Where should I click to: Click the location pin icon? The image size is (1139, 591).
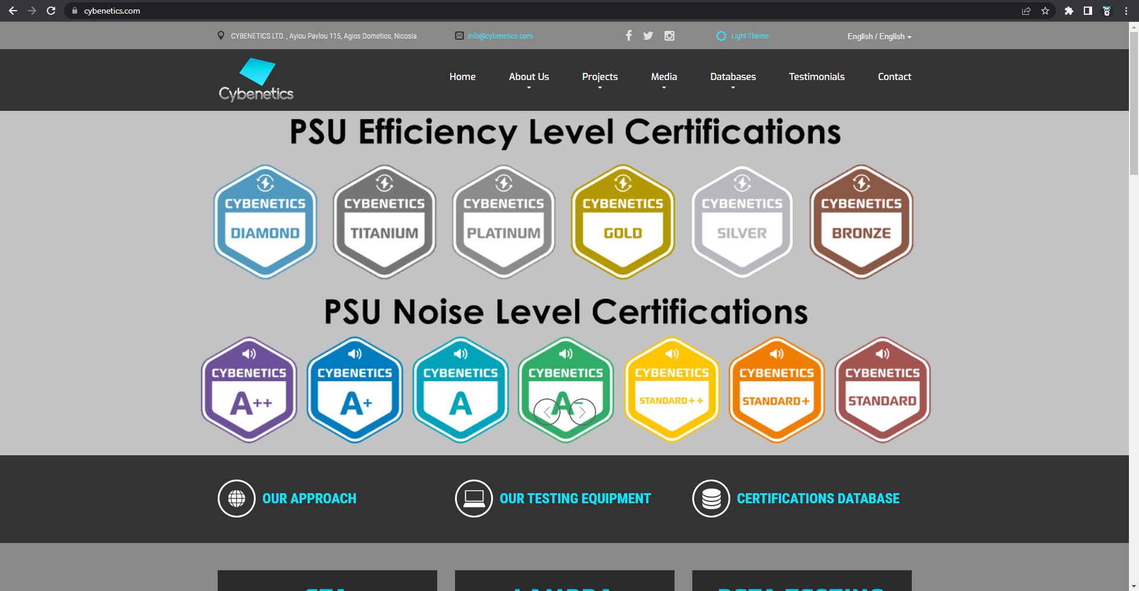pos(221,36)
